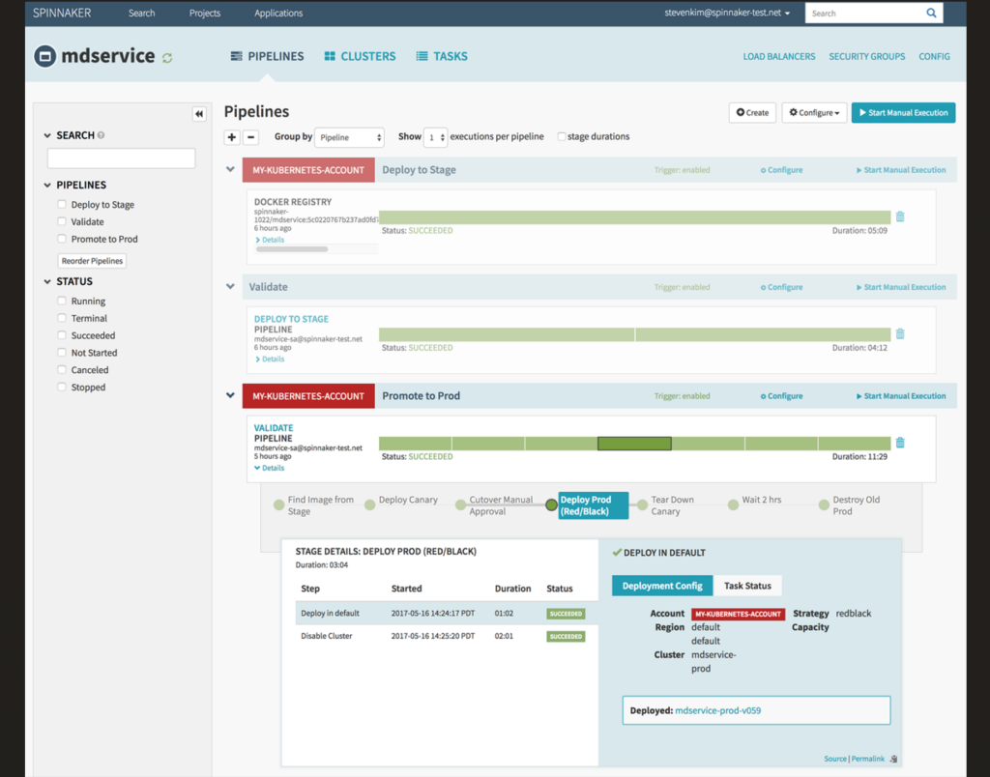Viewport: 990px width, 777px height.
Task: Switch to the CLUSTERS tab
Action: pos(360,56)
